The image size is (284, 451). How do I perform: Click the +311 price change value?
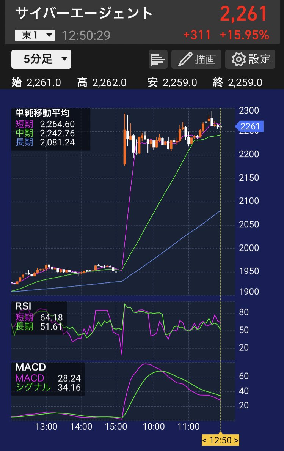pos(197,35)
